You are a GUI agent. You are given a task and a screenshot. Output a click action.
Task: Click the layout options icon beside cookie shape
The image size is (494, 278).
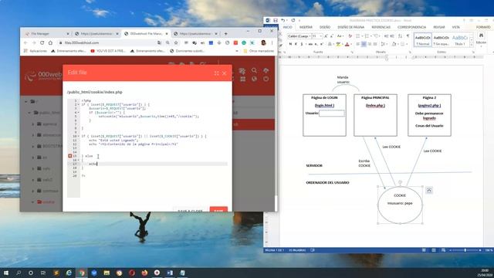click(x=429, y=191)
